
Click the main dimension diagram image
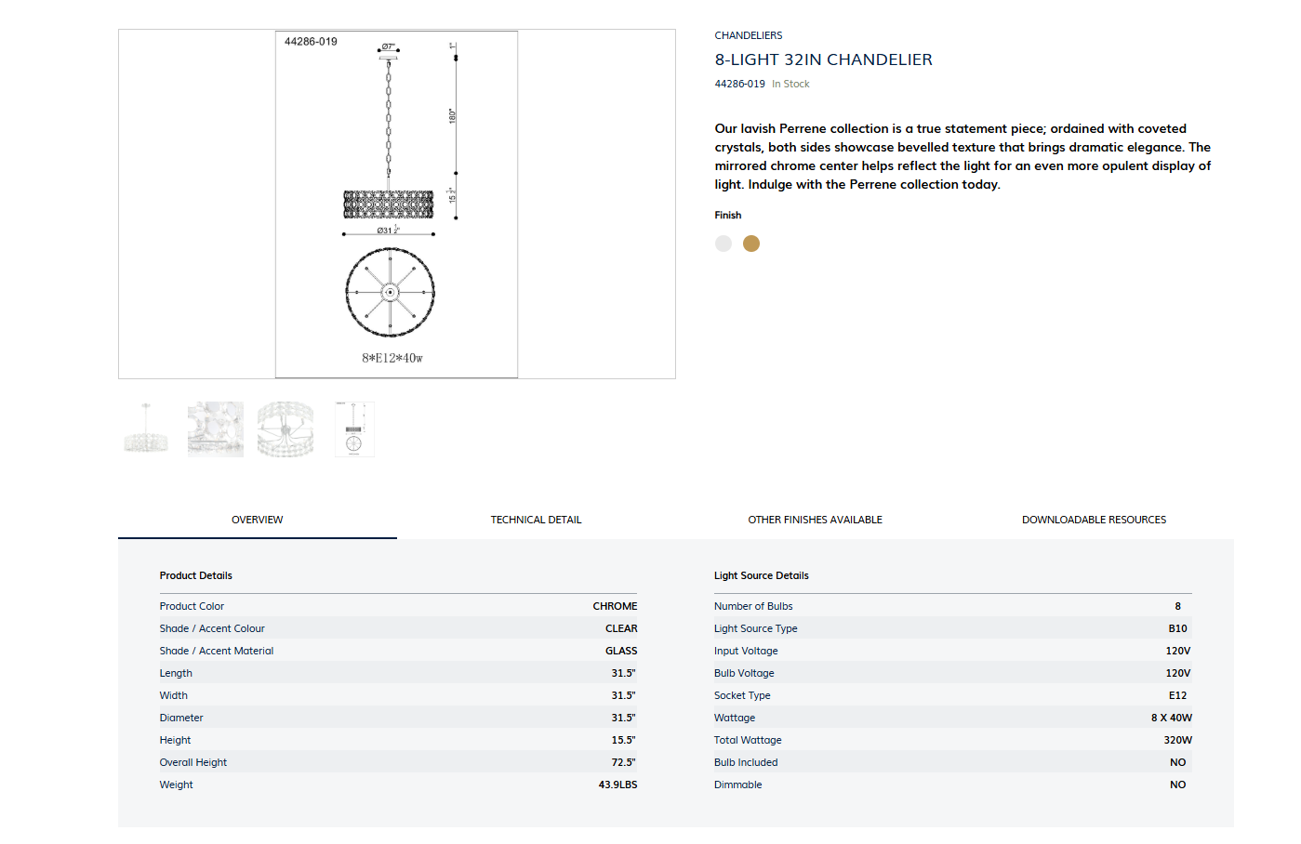tap(396, 204)
